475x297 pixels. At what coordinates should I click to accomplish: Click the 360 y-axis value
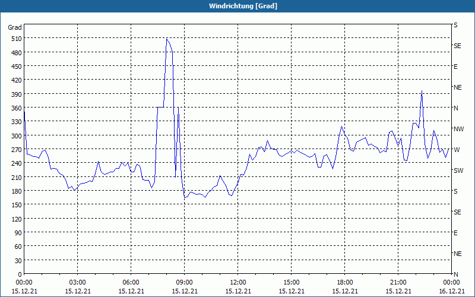click(x=17, y=108)
